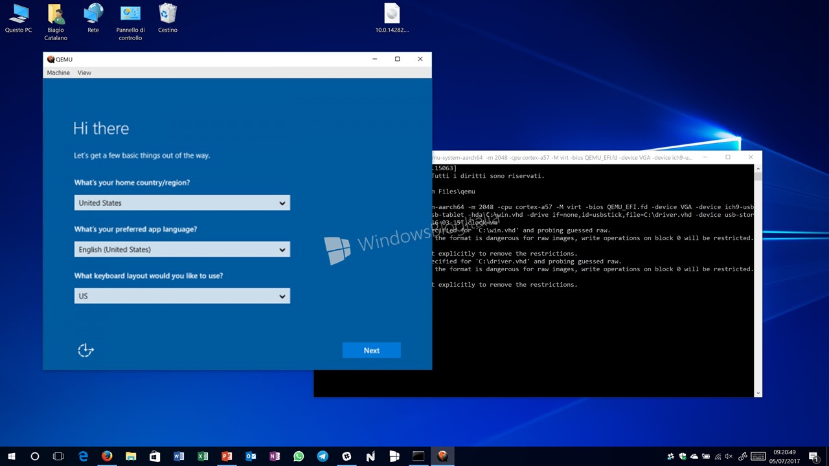Click the Next button in setup
The height and width of the screenshot is (466, 829).
(x=371, y=350)
